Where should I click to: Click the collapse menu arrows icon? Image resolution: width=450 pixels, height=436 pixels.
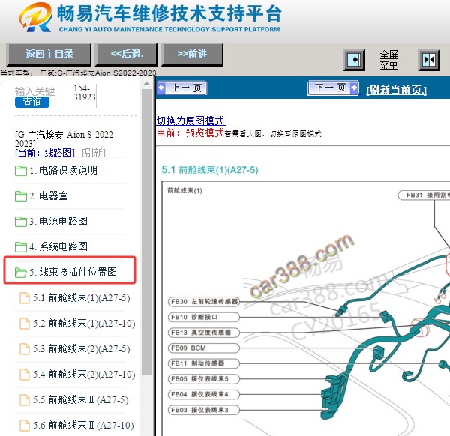pos(429,60)
